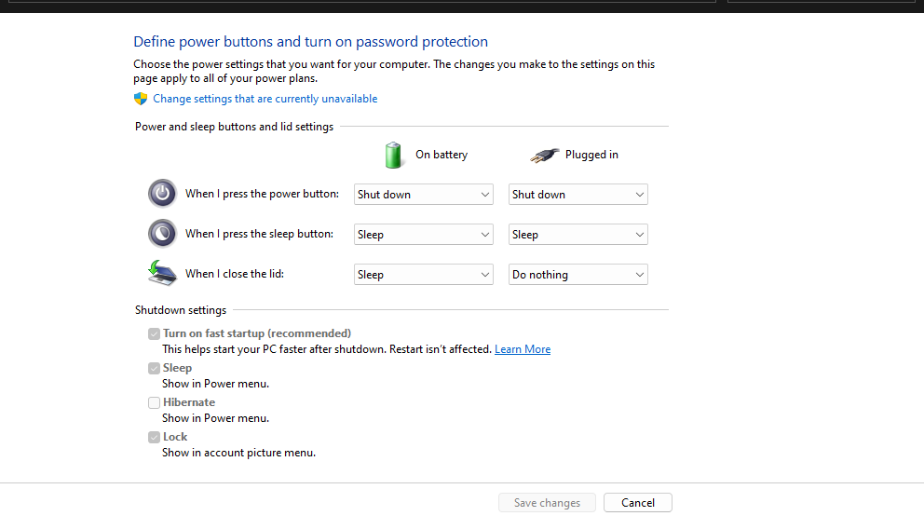Toggle the Sleep power menu checkbox
Image resolution: width=924 pixels, height=516 pixels.
pyautogui.click(x=154, y=368)
